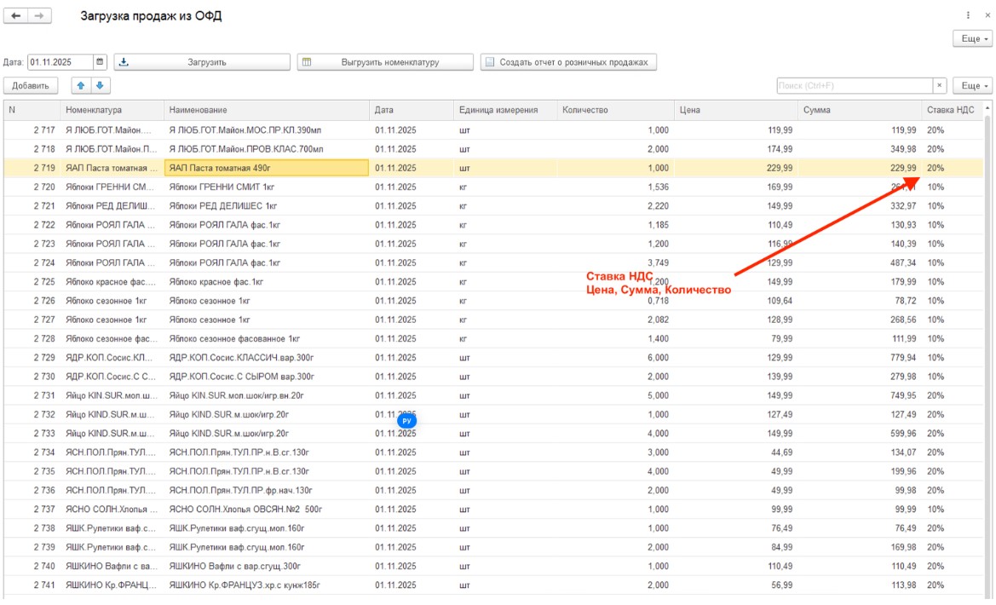Expand the Еще menu beside search
This screenshot has width=996, height=605.
[x=973, y=85]
